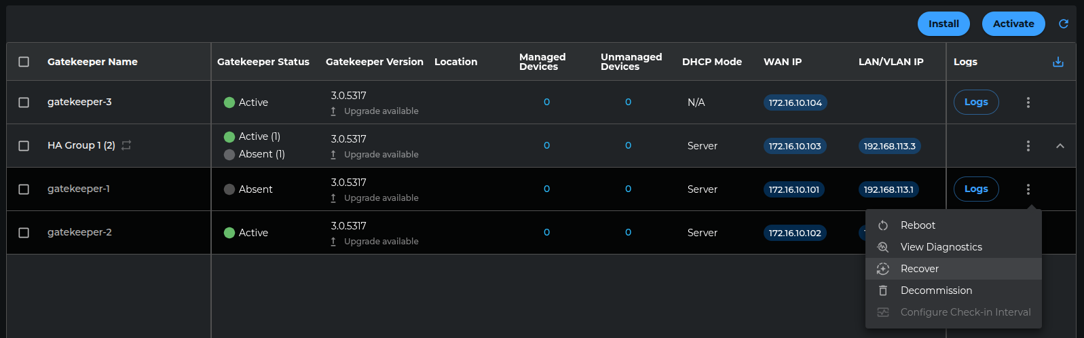Select the gatekeeper-1 row checkbox
The image size is (1084, 338).
[24, 189]
